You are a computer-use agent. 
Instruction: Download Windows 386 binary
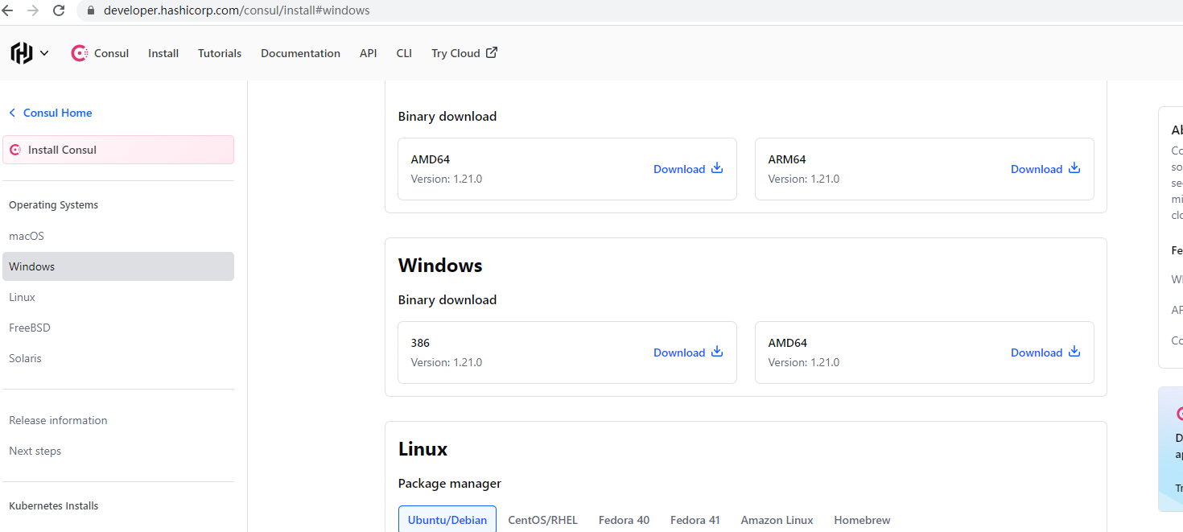[688, 353]
